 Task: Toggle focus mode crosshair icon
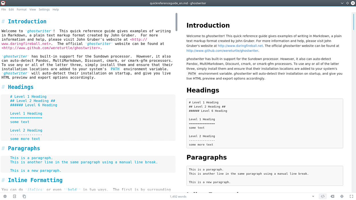(342, 196)
